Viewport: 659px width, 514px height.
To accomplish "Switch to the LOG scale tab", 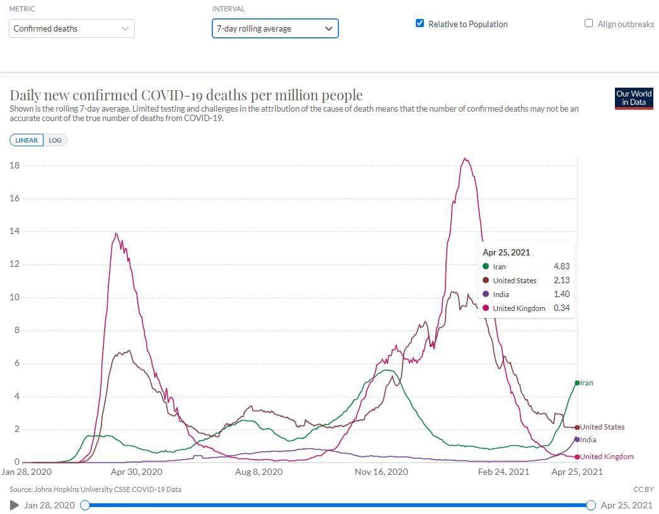I will (55, 140).
